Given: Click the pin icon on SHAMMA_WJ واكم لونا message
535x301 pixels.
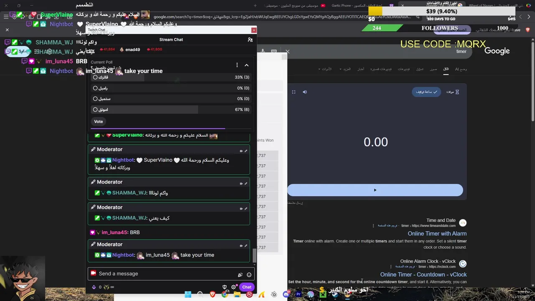Looking at the screenshot, I should coord(246,184).
